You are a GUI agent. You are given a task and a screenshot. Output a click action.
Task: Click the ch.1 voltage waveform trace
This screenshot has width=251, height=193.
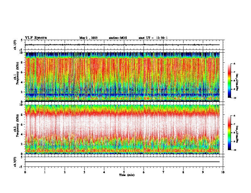[x=122, y=45]
